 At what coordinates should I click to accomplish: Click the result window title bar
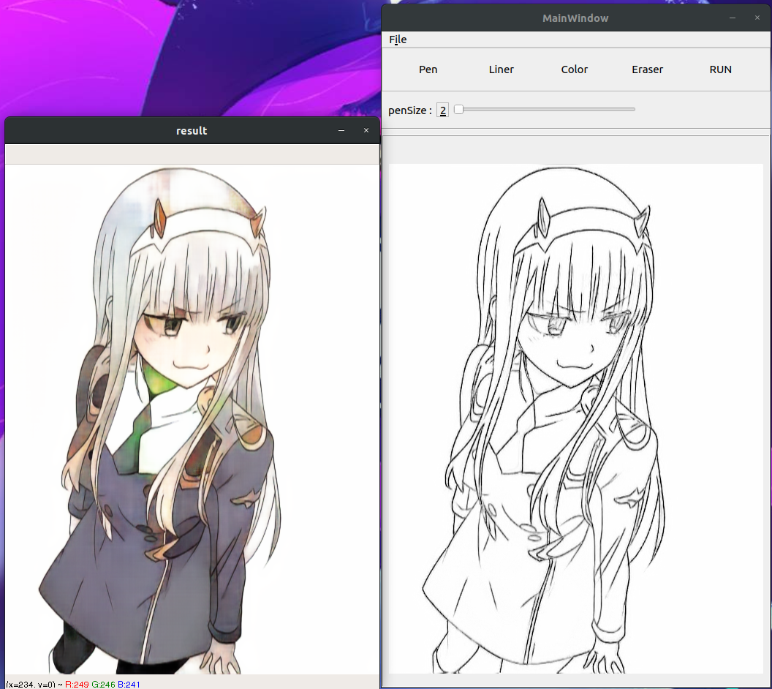click(192, 130)
